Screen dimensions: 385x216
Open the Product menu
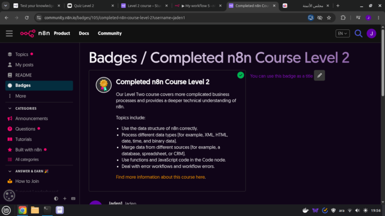62,33
